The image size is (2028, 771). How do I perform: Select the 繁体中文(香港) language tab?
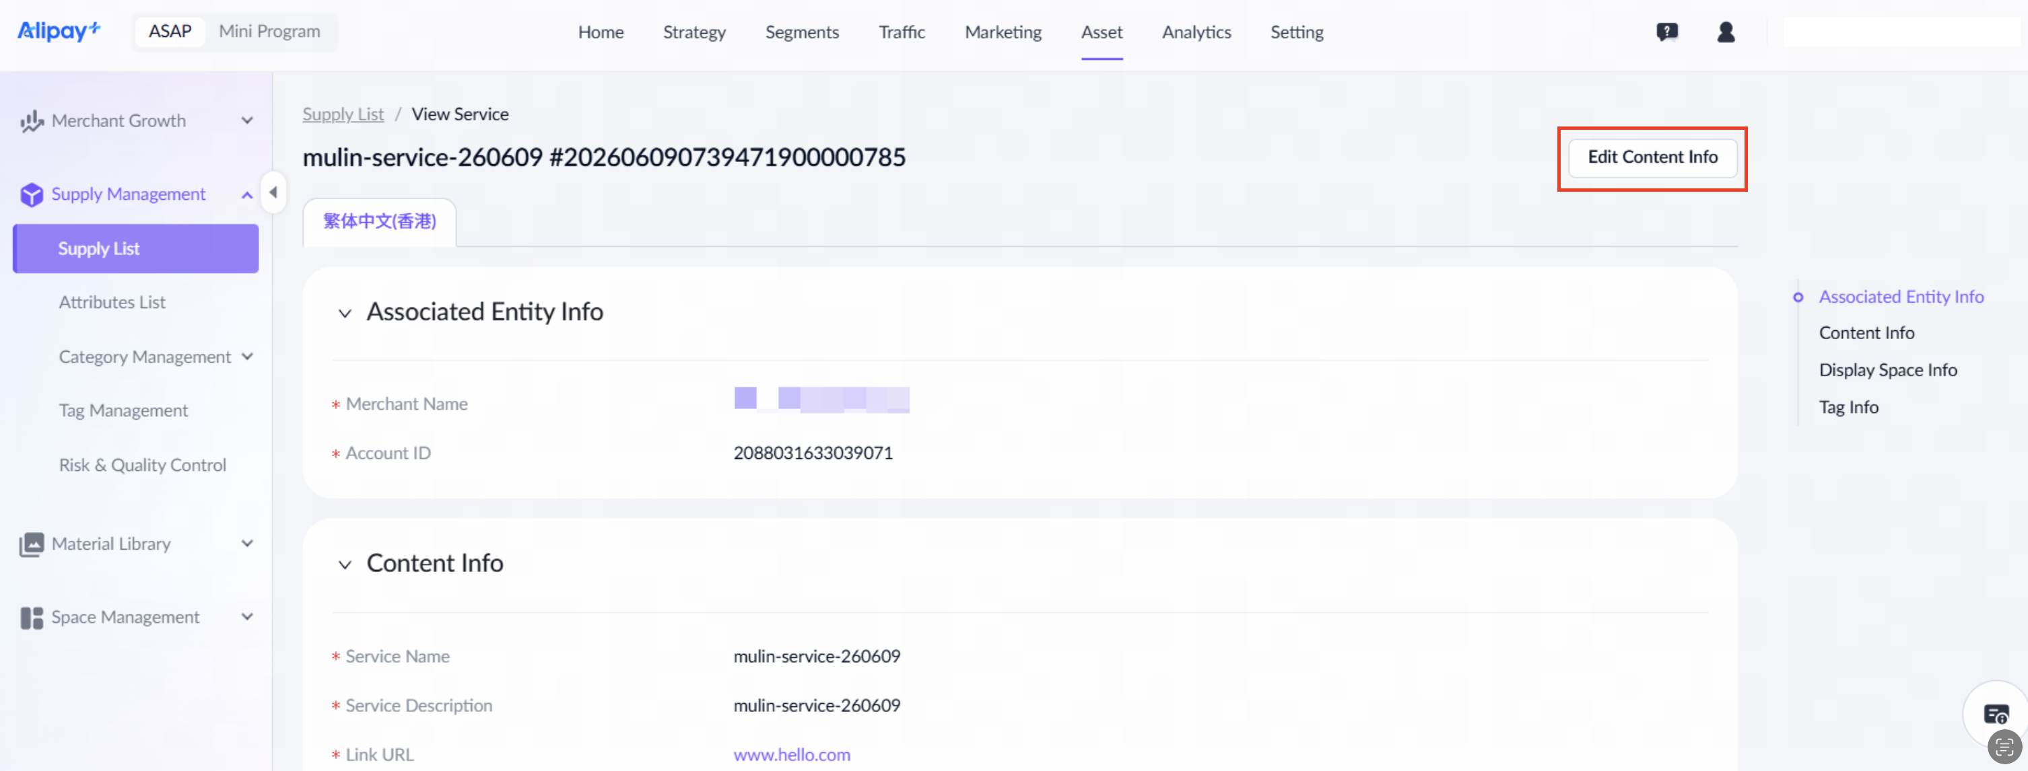[380, 222]
